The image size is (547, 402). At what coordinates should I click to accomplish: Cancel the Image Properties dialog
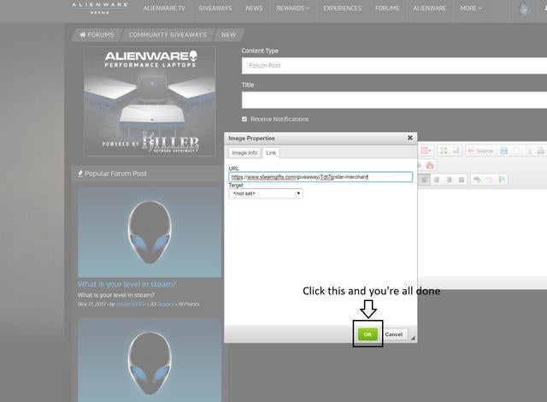394,334
